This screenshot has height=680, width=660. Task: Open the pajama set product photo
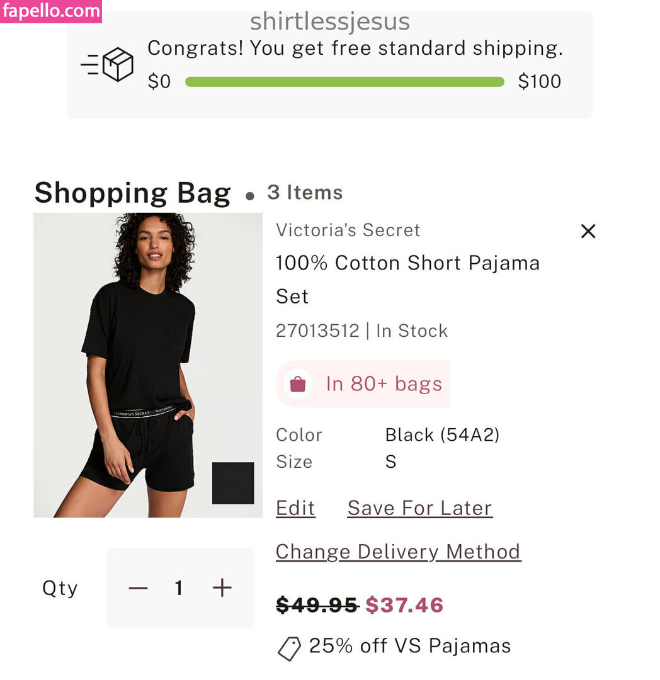tap(148, 365)
